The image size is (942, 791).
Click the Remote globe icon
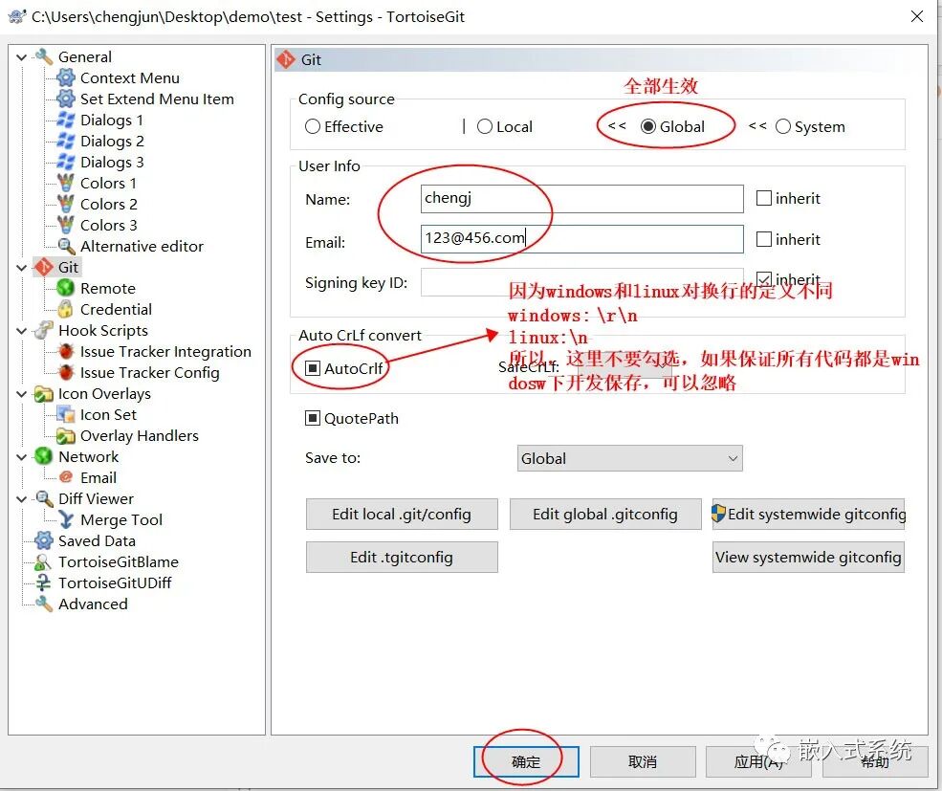pyautogui.click(x=65, y=288)
